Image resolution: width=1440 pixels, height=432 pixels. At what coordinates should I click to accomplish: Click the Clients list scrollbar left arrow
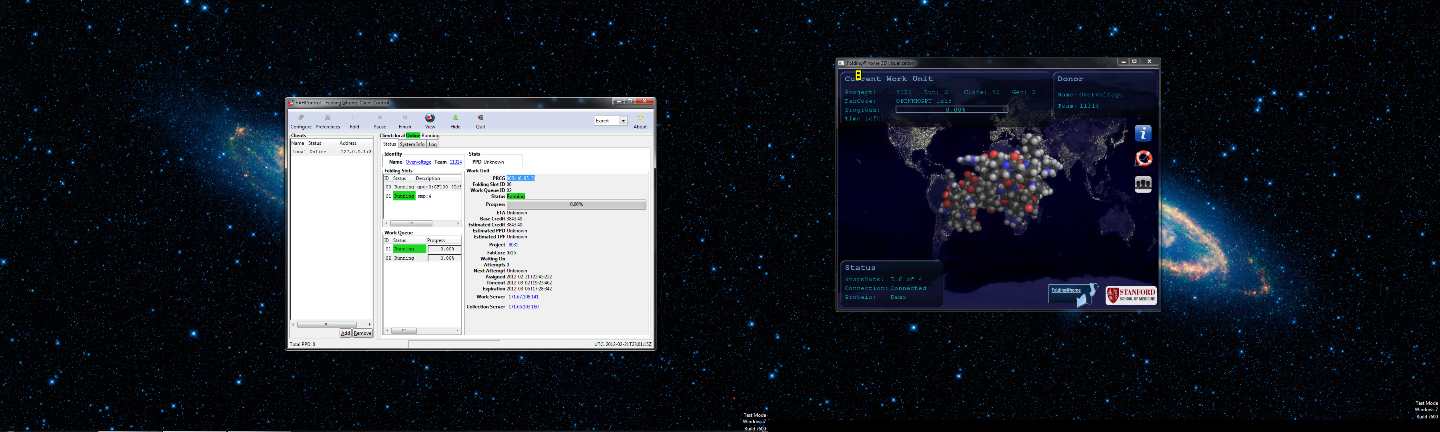(x=294, y=324)
